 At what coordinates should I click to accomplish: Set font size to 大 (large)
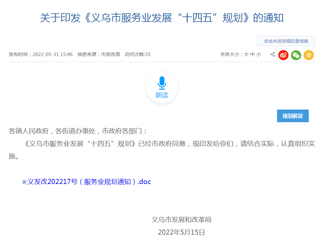[246, 54]
